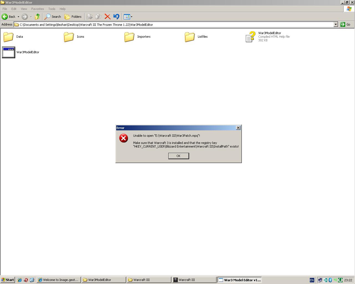Viewport: 355px width, 284px height.
Task: Select the War3ModelEditor application icon
Action: [x=9, y=52]
